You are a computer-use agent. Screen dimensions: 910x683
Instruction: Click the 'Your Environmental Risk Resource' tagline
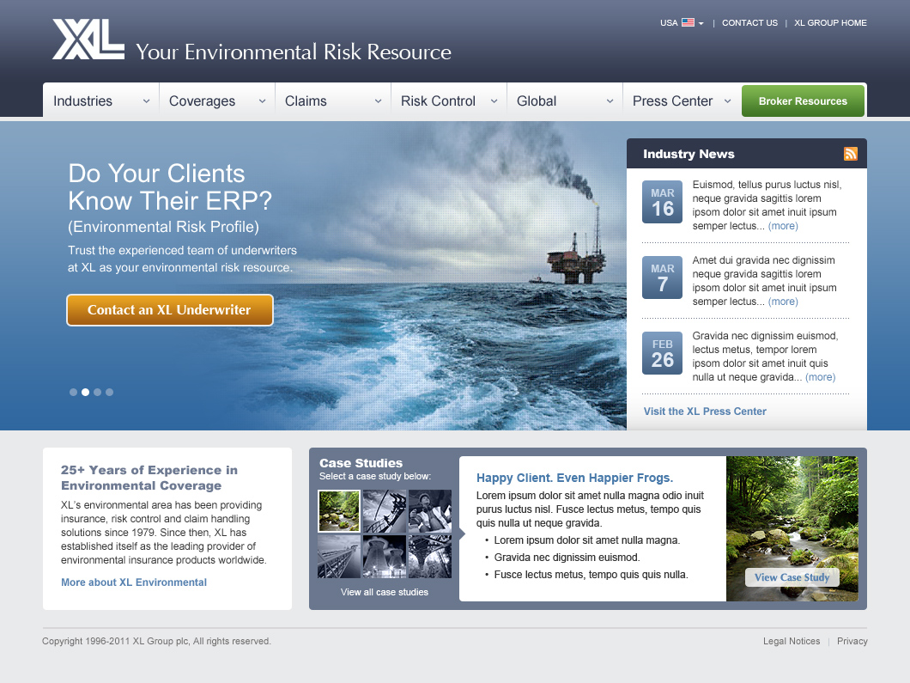click(294, 52)
